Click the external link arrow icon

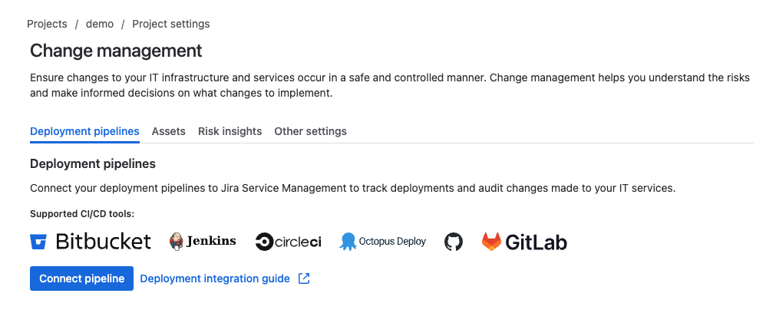(304, 278)
